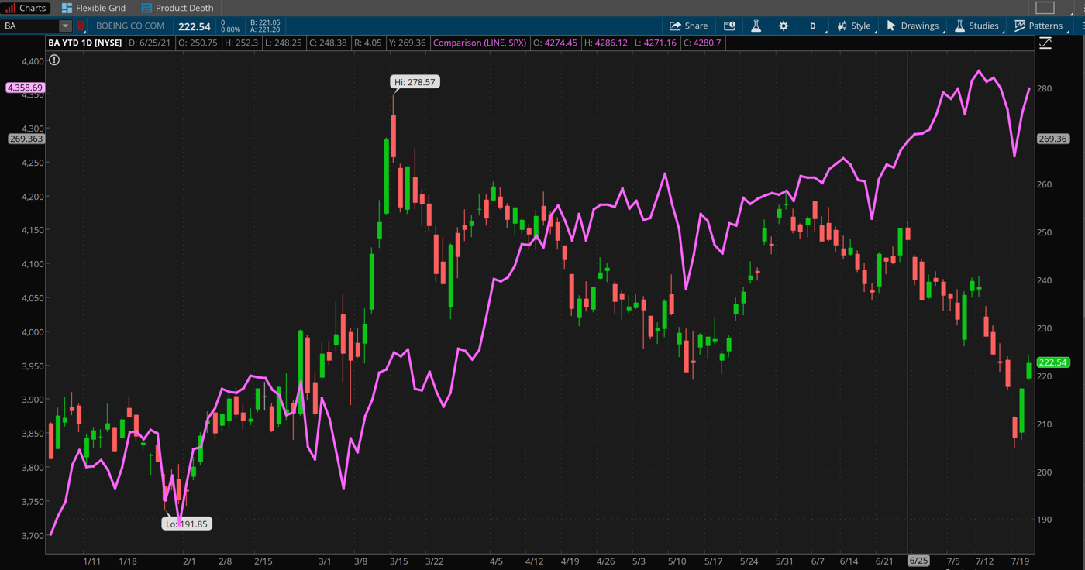Click the 190 label on the right price axis
Screen dimensions: 1085x570
pos(1045,520)
